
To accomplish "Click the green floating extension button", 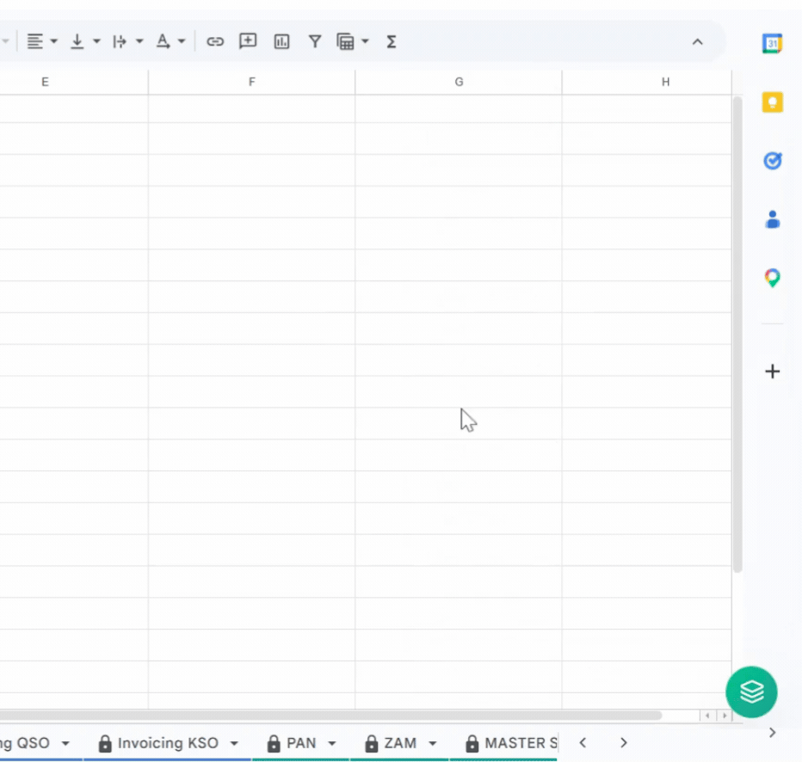I will pyautogui.click(x=751, y=692).
